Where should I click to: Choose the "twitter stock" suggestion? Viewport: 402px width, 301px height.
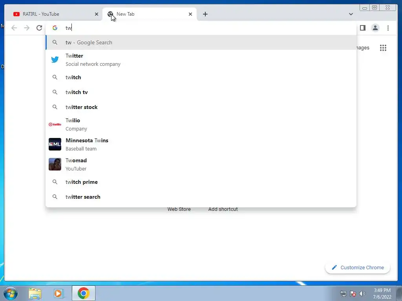pos(201,107)
